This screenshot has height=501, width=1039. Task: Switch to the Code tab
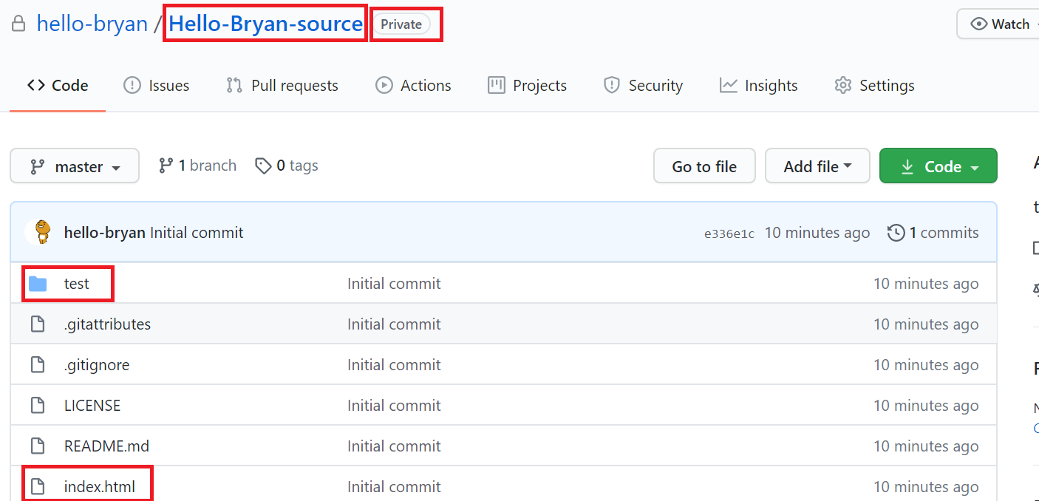coord(58,86)
